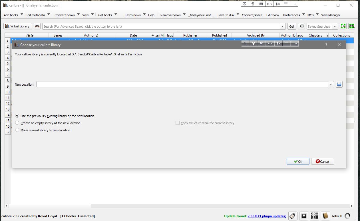Expand the Get books dropdown arrow
The image size is (360, 221).
[x=116, y=14]
